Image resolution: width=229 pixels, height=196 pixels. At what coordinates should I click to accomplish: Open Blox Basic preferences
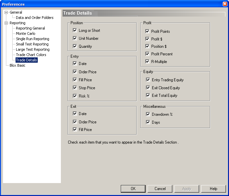[x=18, y=65]
